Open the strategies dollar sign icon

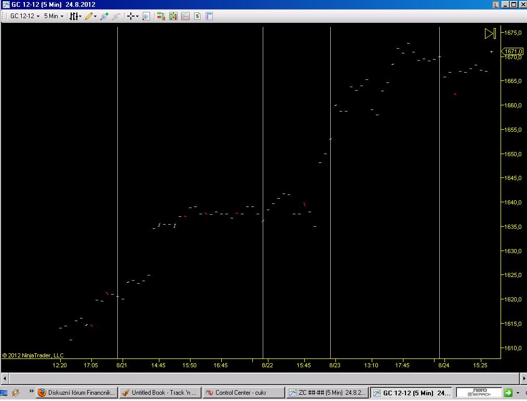pos(197,16)
